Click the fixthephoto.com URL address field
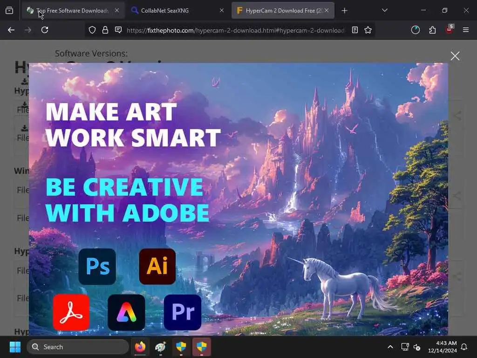The image size is (477, 358). (235, 30)
